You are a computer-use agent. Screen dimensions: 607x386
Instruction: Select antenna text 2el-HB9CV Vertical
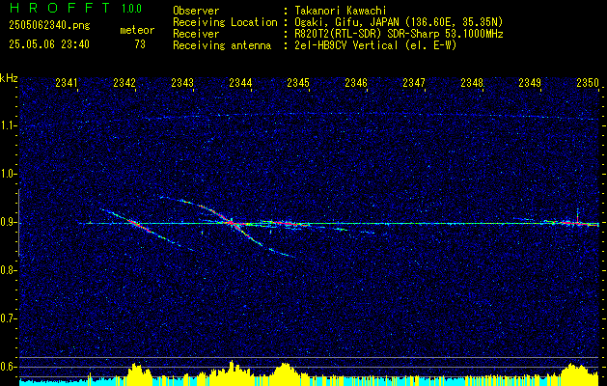pyautogui.click(x=345, y=45)
